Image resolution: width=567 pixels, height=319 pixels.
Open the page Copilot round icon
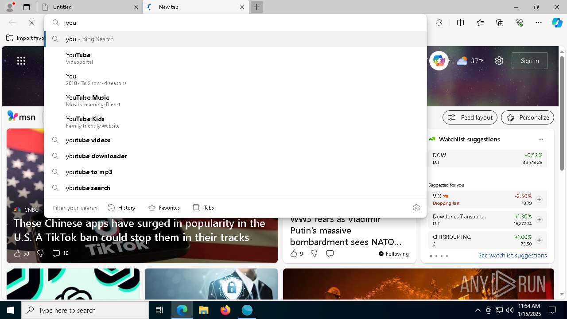[x=439, y=61]
